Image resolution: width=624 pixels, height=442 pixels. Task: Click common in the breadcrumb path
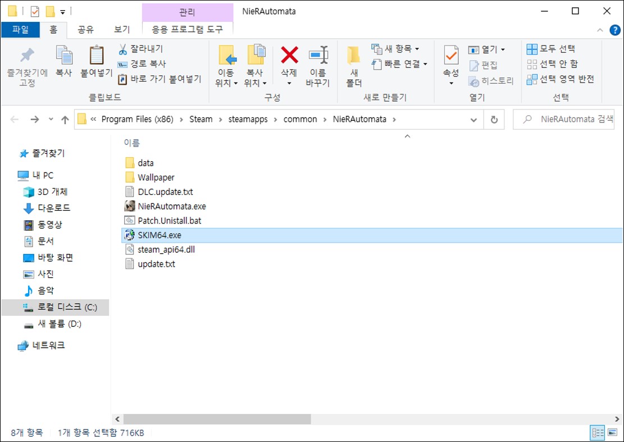point(300,120)
